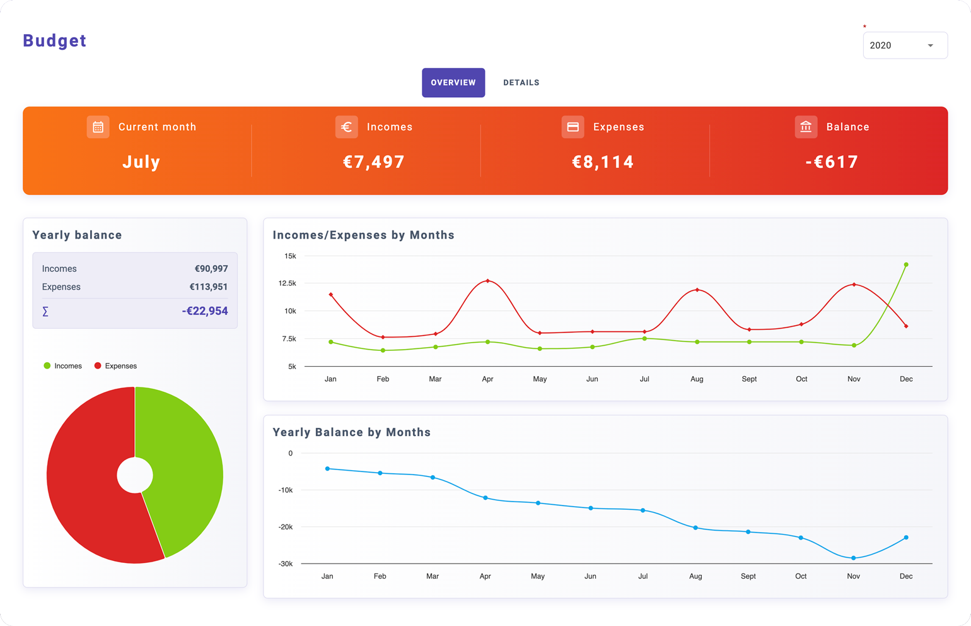This screenshot has width=971, height=626.
Task: Click the December point on balance chart
Action: coord(906,538)
